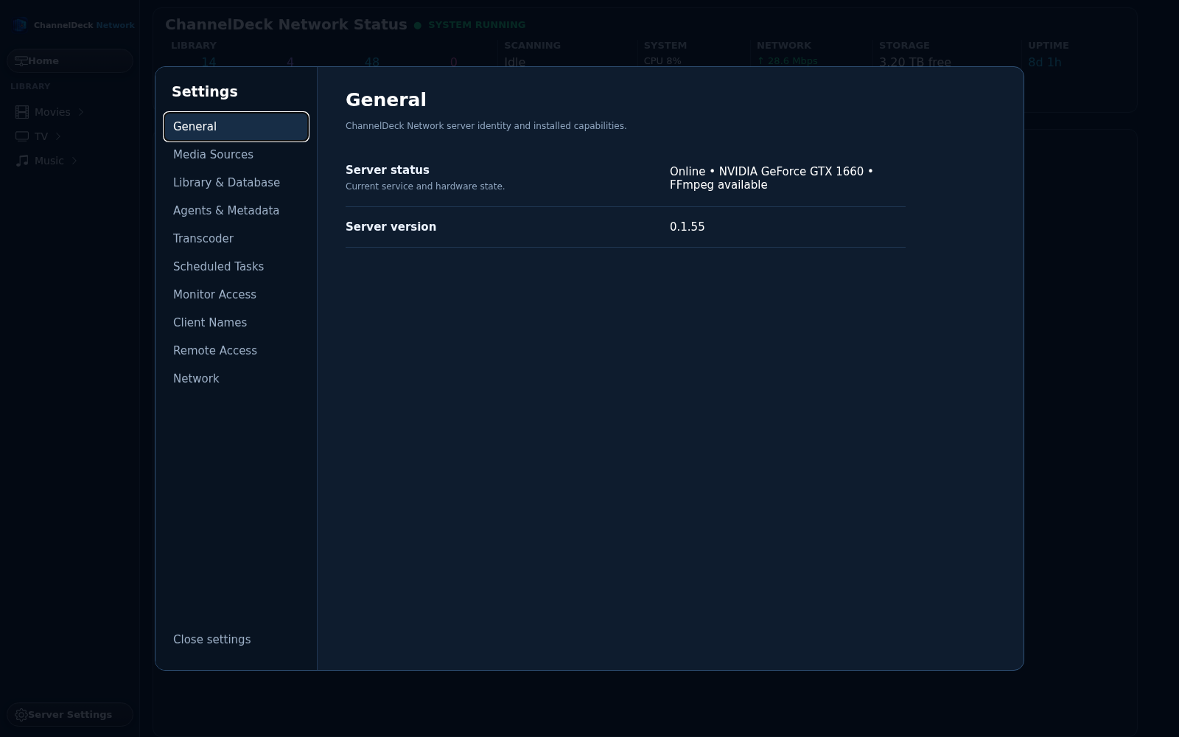1179x737 pixels.
Task: Select Client Names section
Action: tap(236, 323)
